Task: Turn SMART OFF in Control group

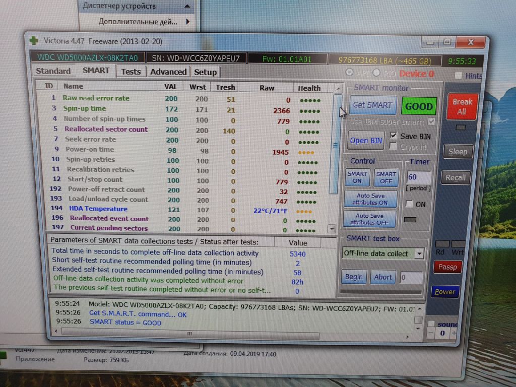Action: 386,178
